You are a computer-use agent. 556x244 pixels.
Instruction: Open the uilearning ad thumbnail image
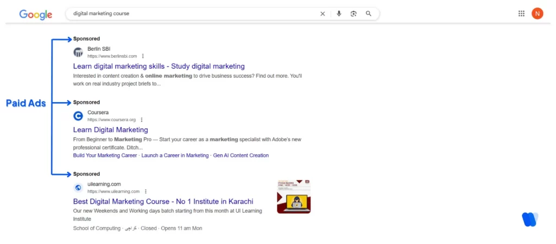(294, 196)
